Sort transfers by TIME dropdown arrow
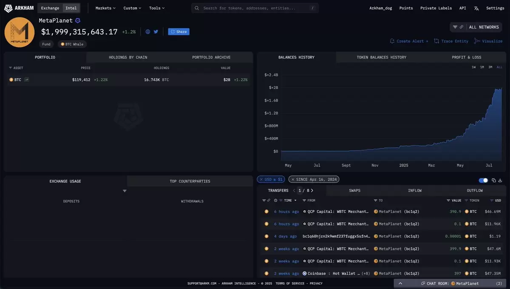Screen dimensions: 510x289 tap(295, 200)
